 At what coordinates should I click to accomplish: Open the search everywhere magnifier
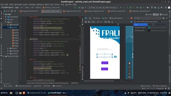tap(166, 7)
